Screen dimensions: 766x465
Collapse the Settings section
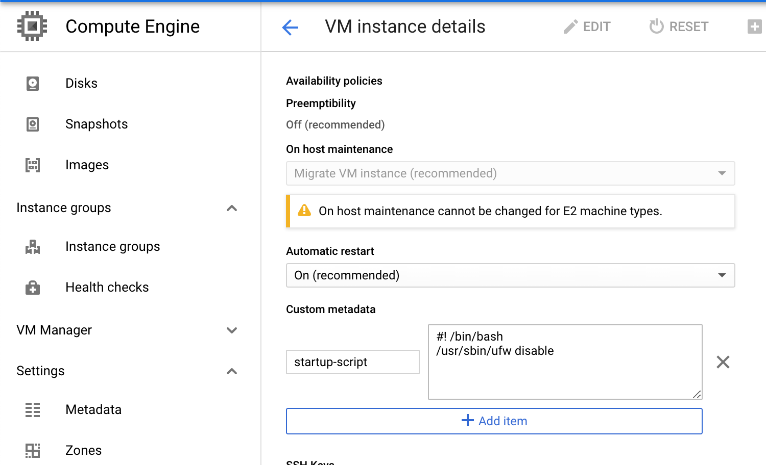click(x=232, y=371)
